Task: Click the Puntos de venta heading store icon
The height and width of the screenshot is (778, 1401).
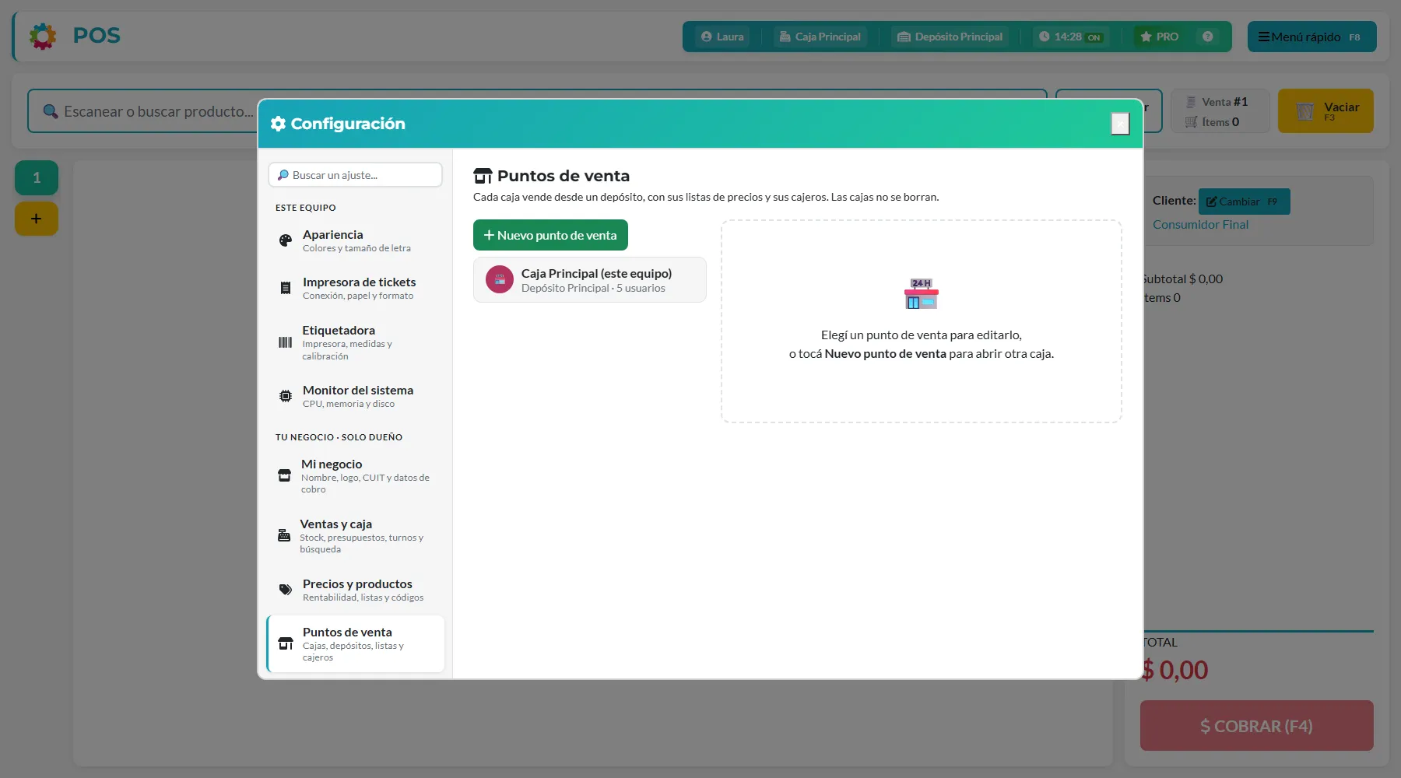Action: tap(483, 176)
